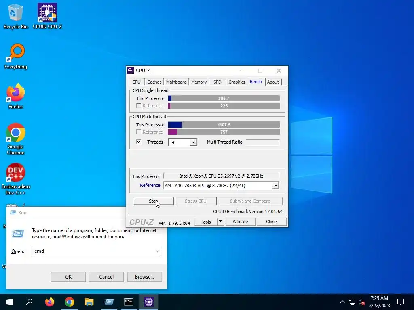Select the Run dialog taskbar icon

click(x=109, y=302)
